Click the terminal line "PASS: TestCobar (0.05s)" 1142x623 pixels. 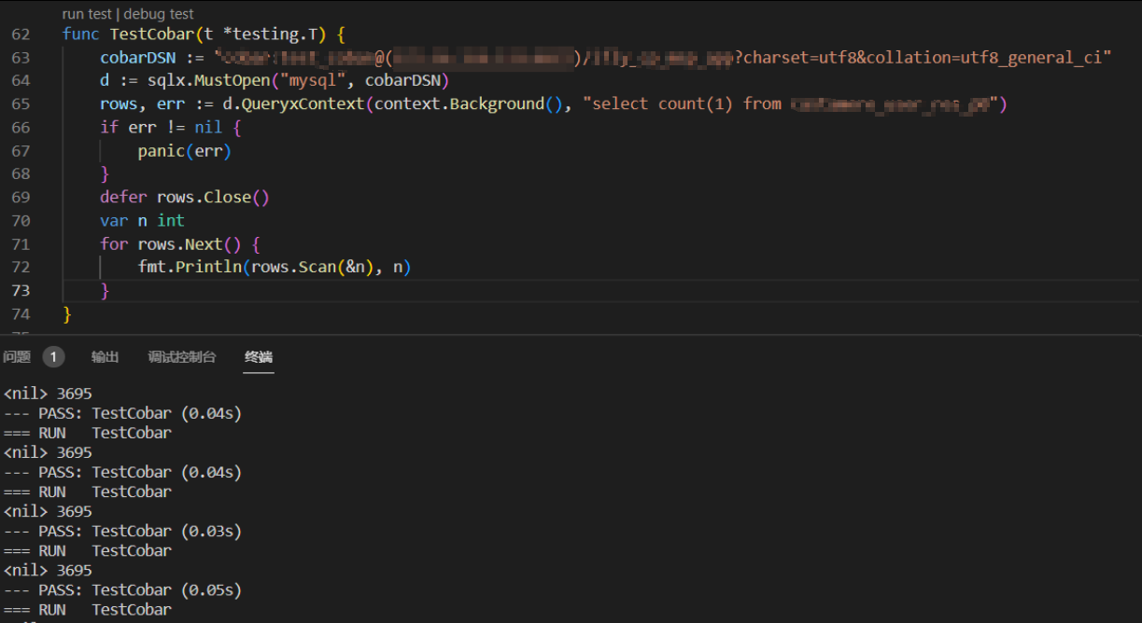[x=140, y=589]
